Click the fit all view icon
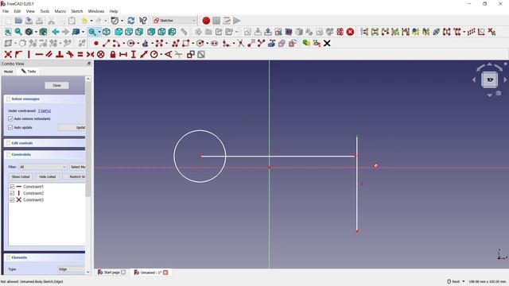This screenshot has width=509, height=286. click(x=8, y=32)
